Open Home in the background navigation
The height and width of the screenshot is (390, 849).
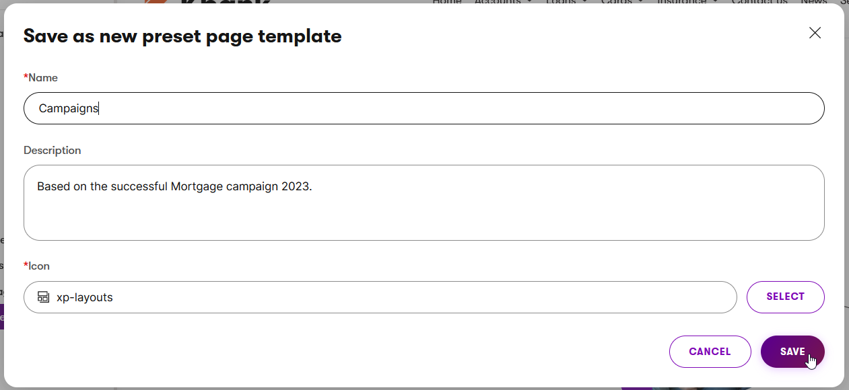[446, 2]
